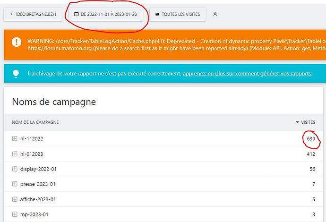Click the calendar icon in date selector
Image resolution: width=326 pixels, height=222 pixels.
pos(76,14)
